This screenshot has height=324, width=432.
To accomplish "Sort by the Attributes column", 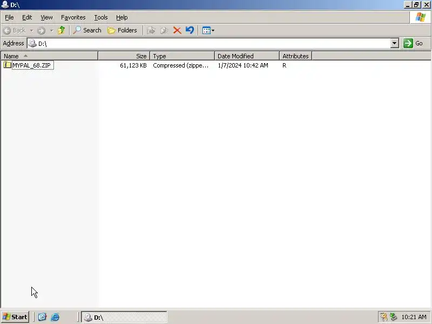I will tap(295, 56).
